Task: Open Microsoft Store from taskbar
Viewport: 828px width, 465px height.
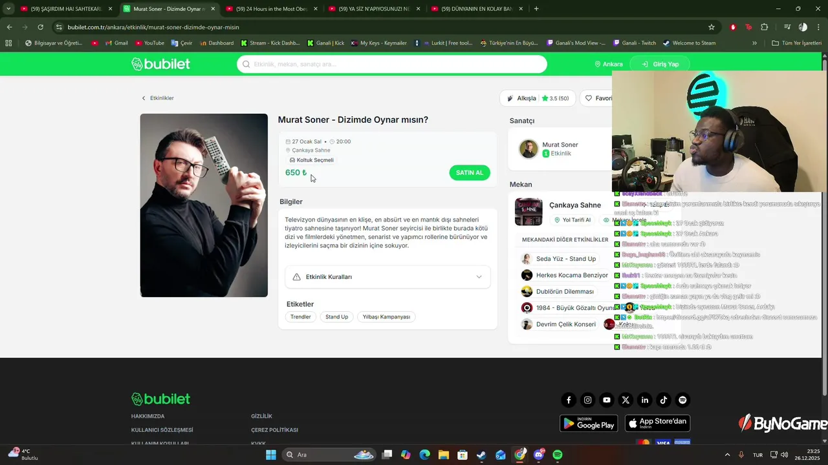Action: coord(463,455)
